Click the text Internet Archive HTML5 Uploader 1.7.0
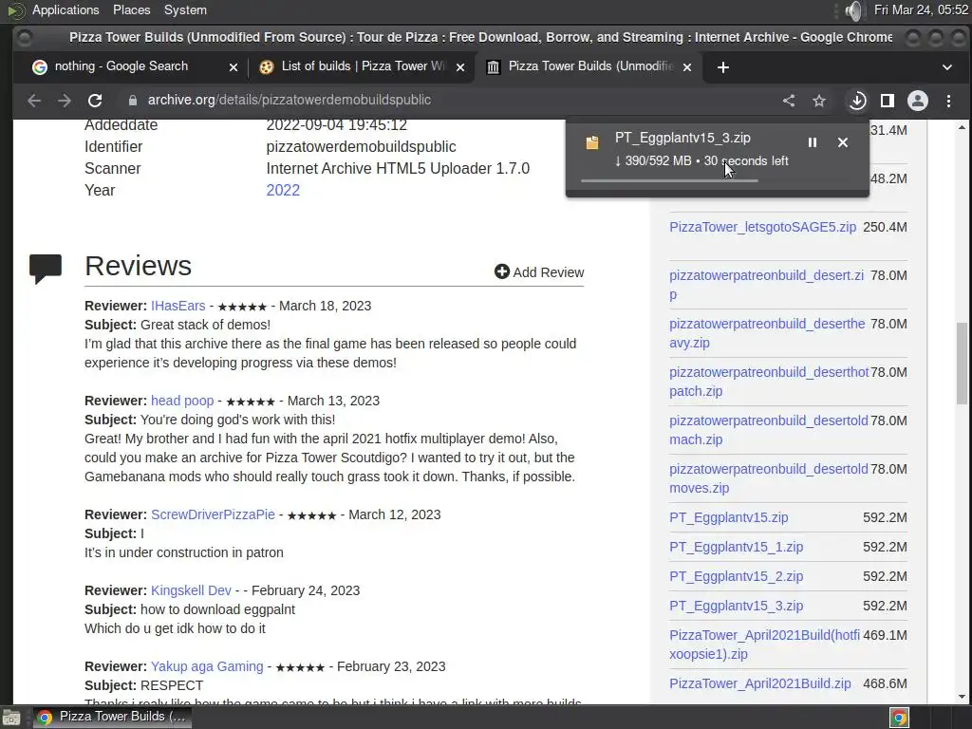Viewport: 972px width, 729px height. coord(398,168)
